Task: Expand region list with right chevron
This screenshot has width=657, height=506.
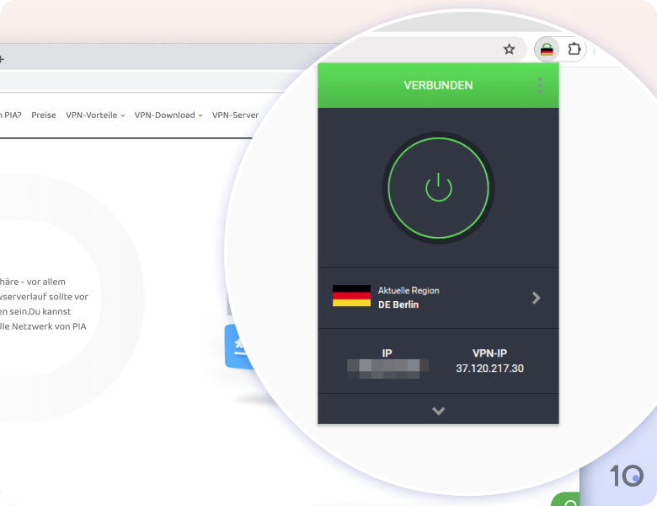Action: pos(536,298)
